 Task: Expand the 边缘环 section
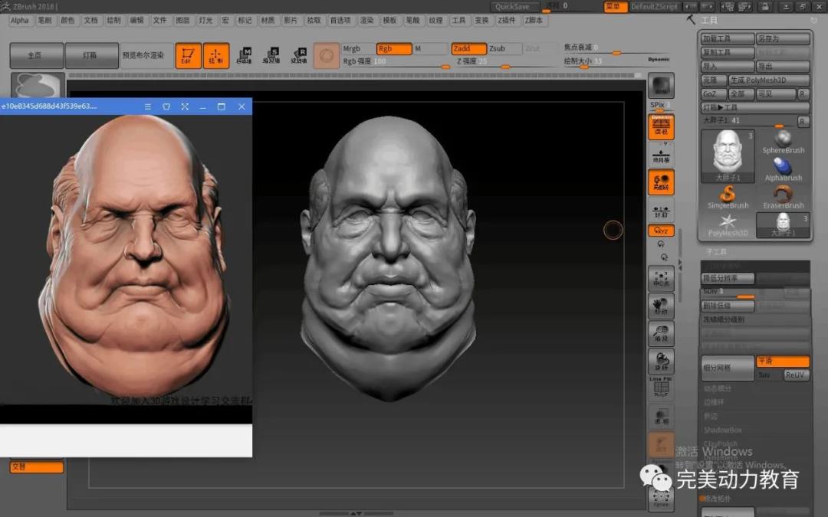click(715, 403)
